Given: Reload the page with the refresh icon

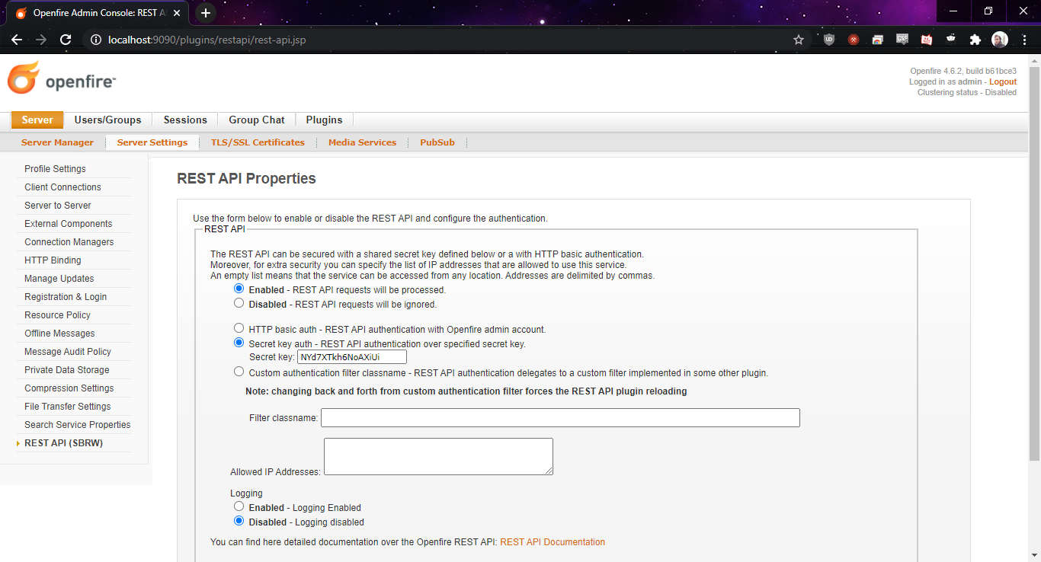Looking at the screenshot, I should (66, 40).
